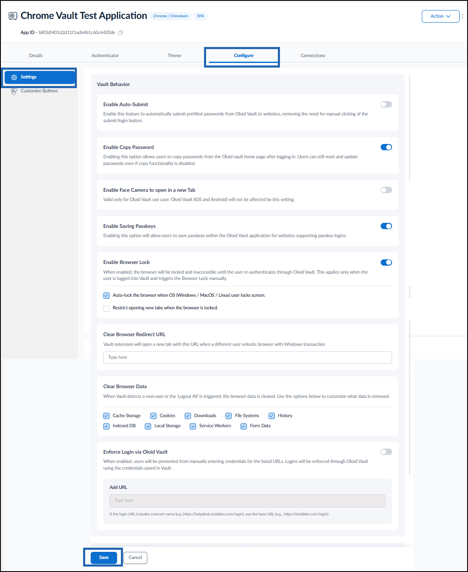Uncheck Auto-lock the browser when OS locks
The width and height of the screenshot is (468, 572).
coord(106,295)
